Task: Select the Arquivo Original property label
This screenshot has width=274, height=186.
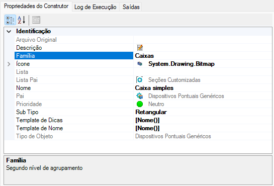Action: point(36,40)
